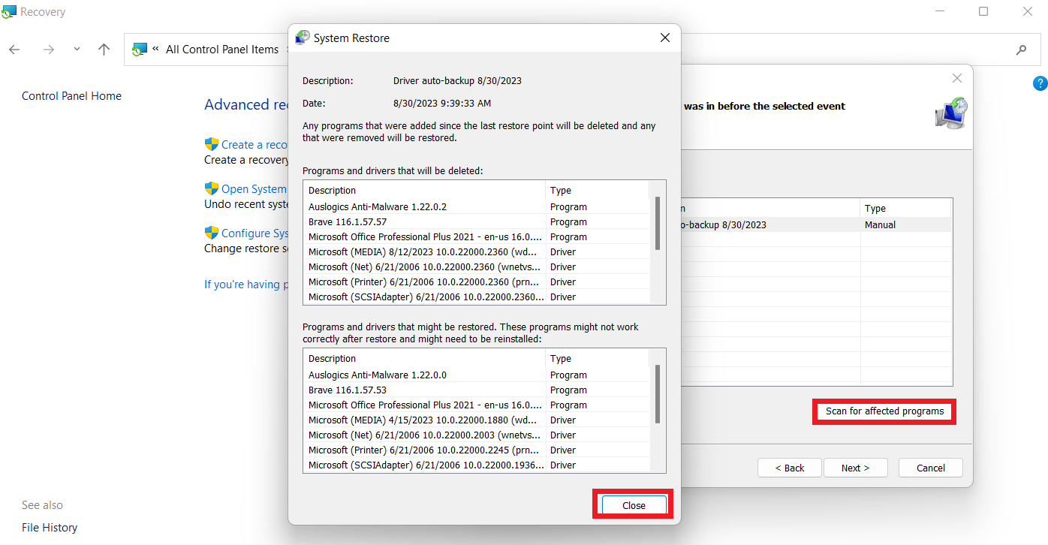
Task: Maximize the Recovery window
Action: click(x=983, y=11)
